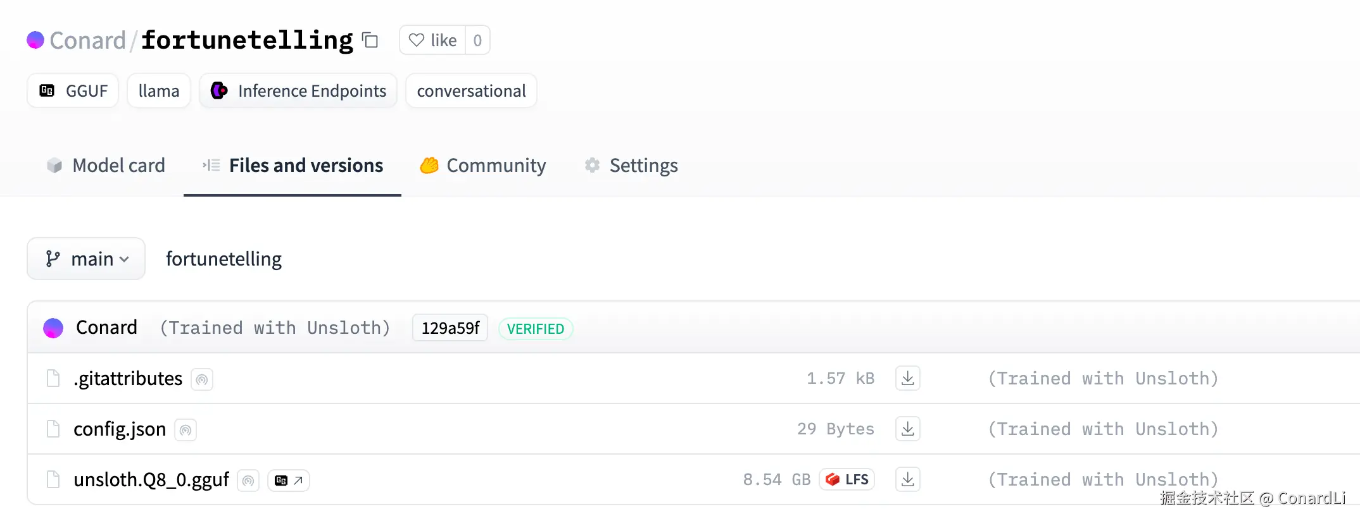Download the unsloth.Q8_0.gguf file
This screenshot has width=1360, height=521.
point(907,479)
